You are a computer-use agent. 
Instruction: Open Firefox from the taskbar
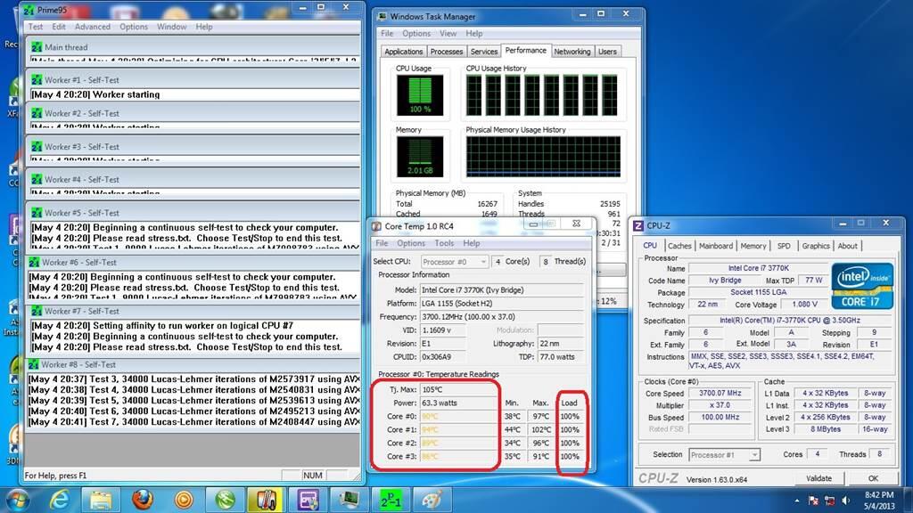pos(142,500)
